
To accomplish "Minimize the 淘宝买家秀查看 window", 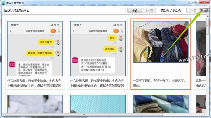I will click(191, 2).
